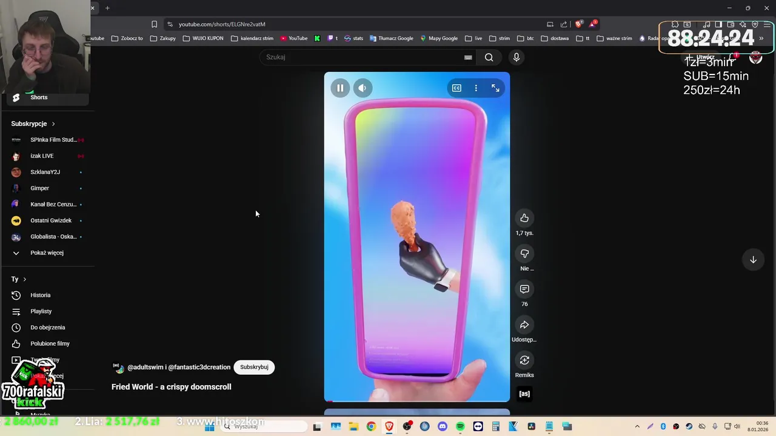Go to the next Short with down arrow
This screenshot has height=436, width=776.
click(753, 259)
